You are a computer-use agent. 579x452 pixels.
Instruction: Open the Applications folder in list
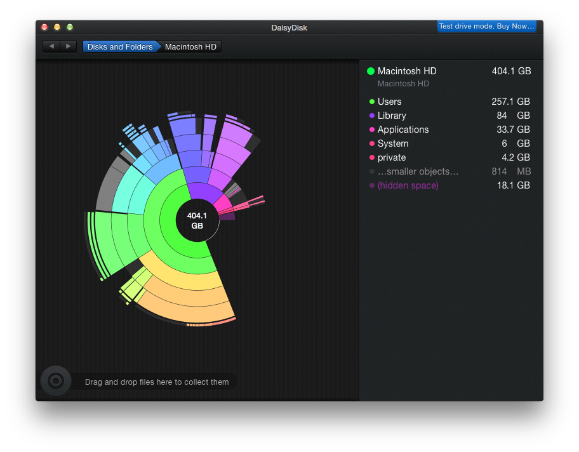[449, 130]
